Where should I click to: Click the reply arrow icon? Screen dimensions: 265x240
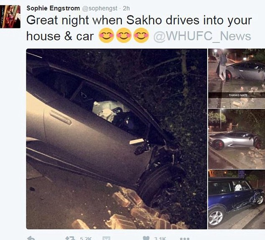pos(31,238)
